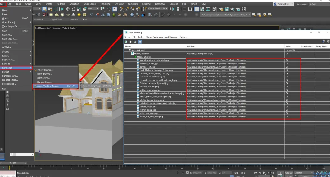Open the Curve Editor
This screenshot has width=330, height=177.
pyautogui.click(x=202, y=9)
